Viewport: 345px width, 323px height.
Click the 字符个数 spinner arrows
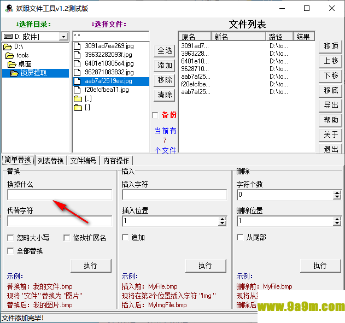point(337,195)
